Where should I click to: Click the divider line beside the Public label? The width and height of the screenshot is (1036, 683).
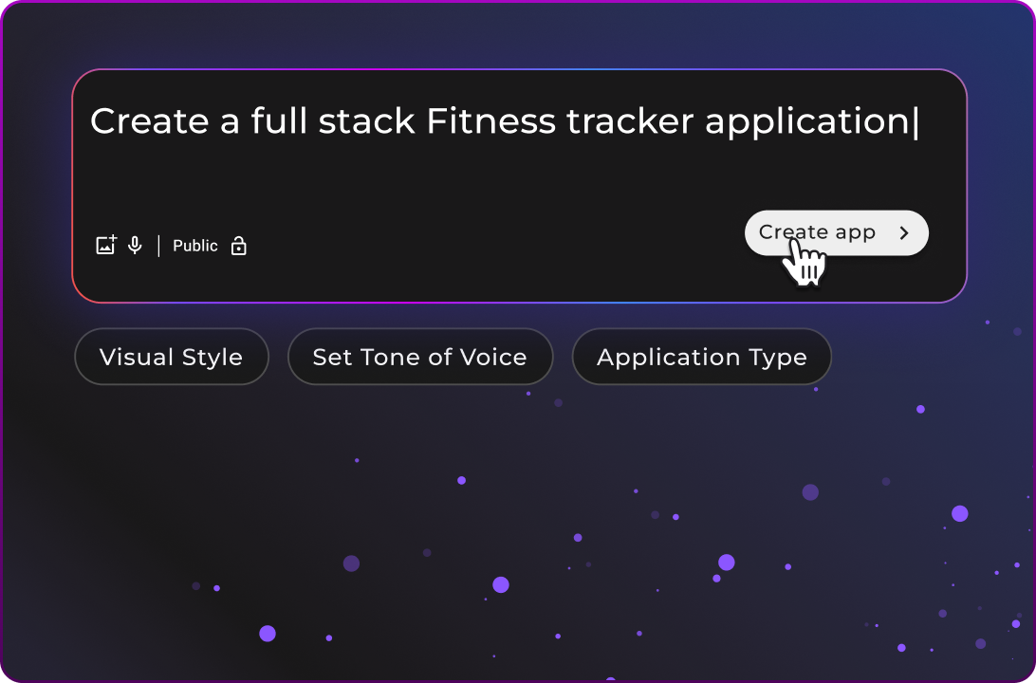pos(158,246)
